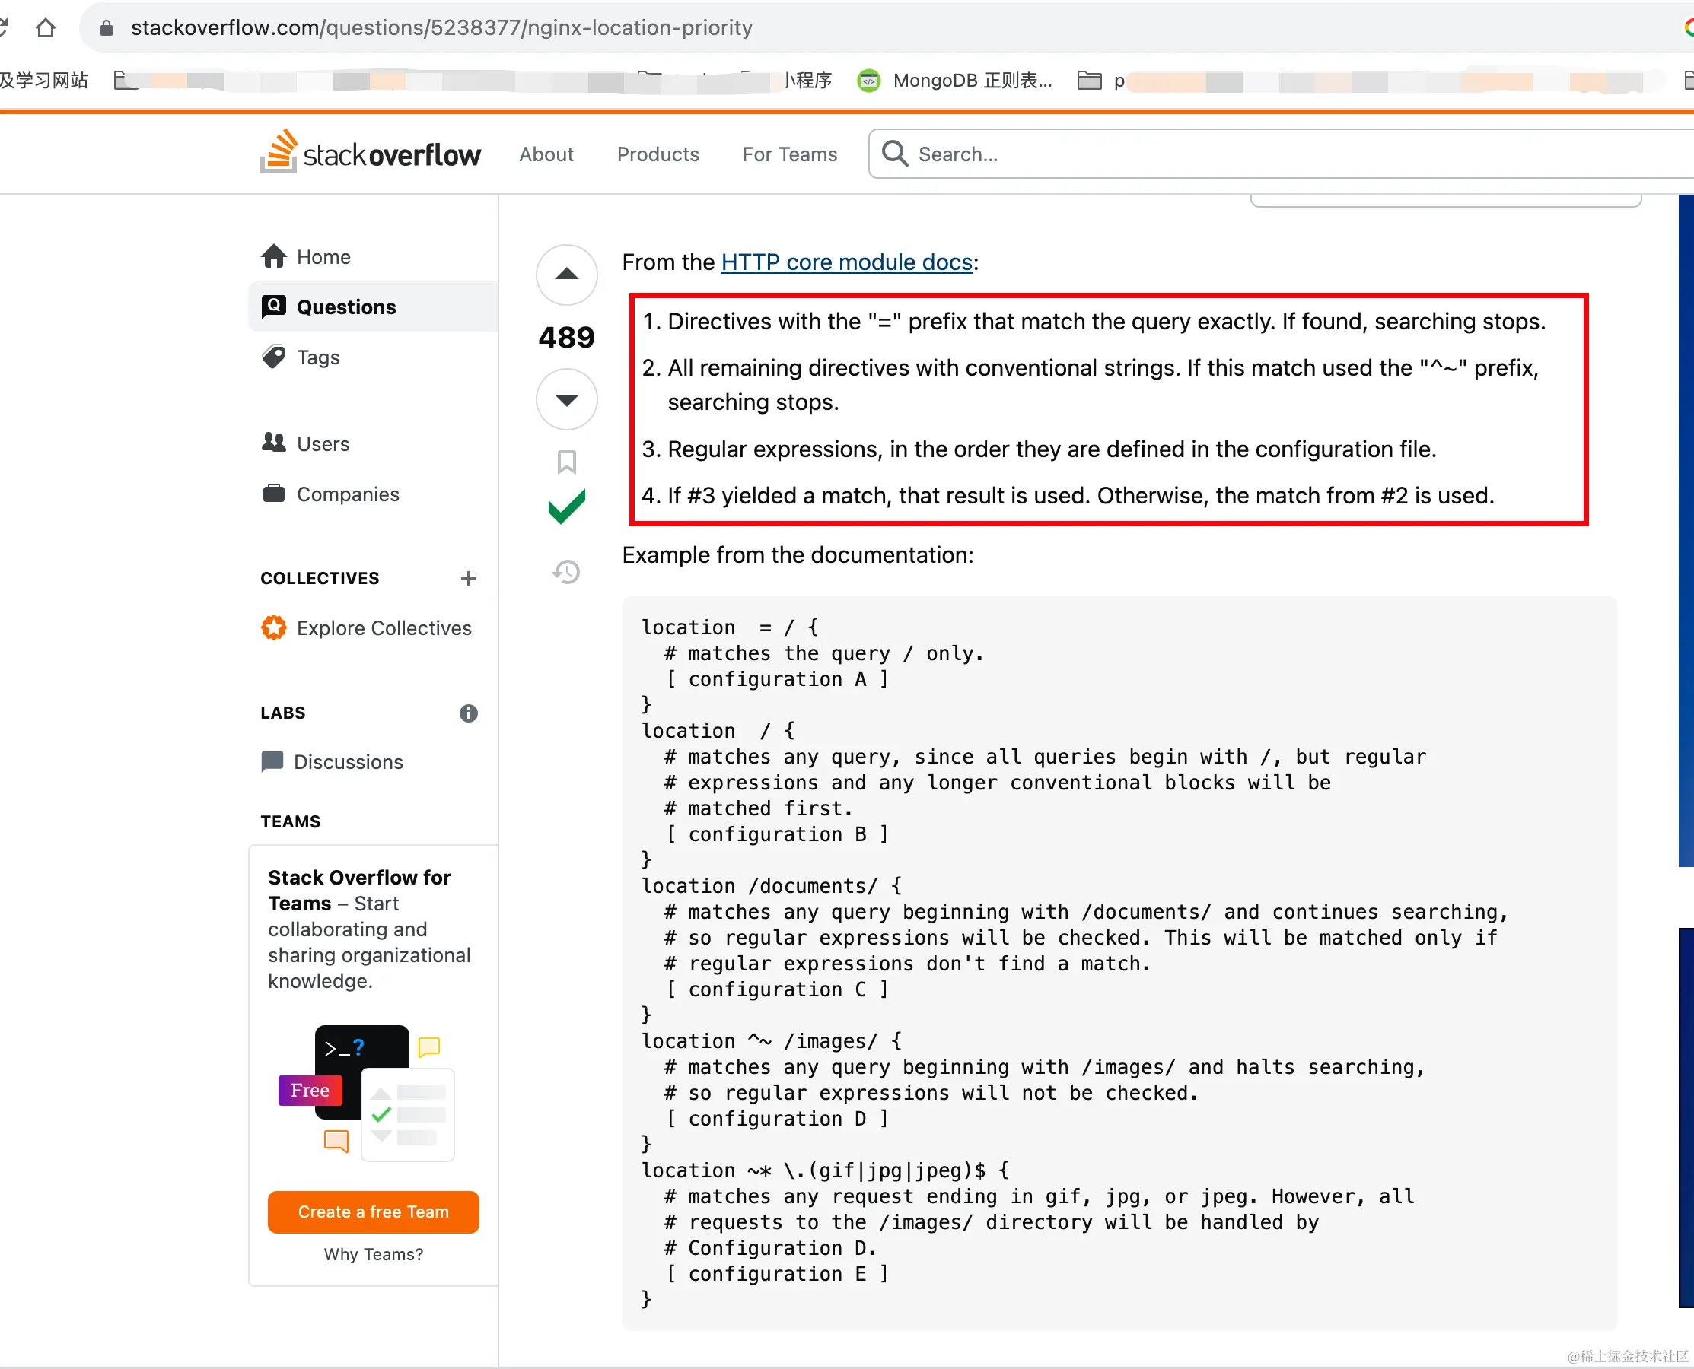Open the Products menu
1694x1369 pixels.
coord(658,154)
